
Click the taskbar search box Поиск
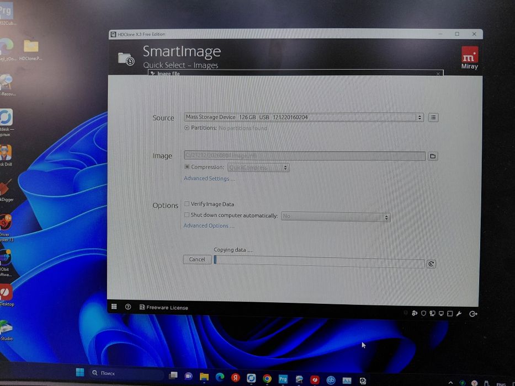point(127,373)
